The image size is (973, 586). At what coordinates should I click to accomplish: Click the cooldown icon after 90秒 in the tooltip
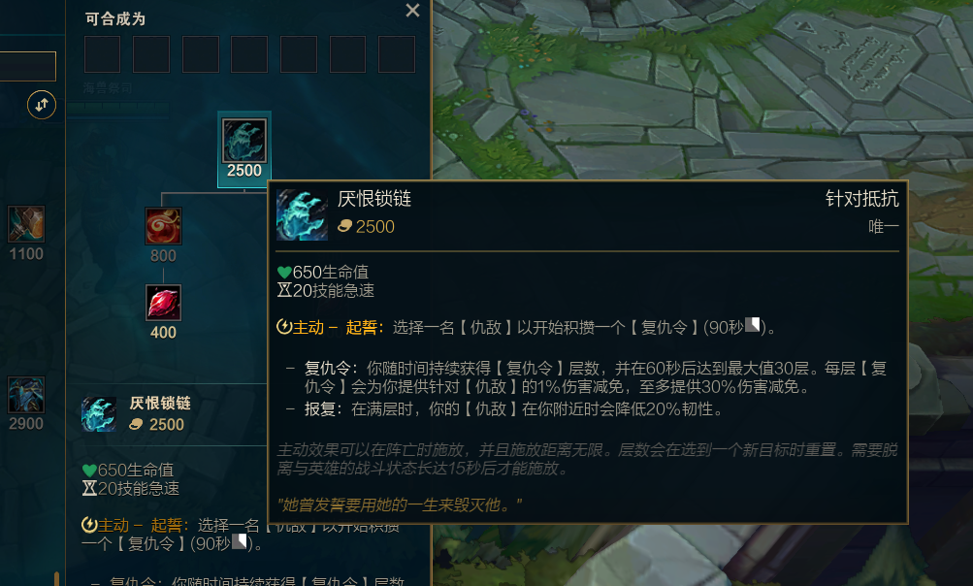click(752, 325)
